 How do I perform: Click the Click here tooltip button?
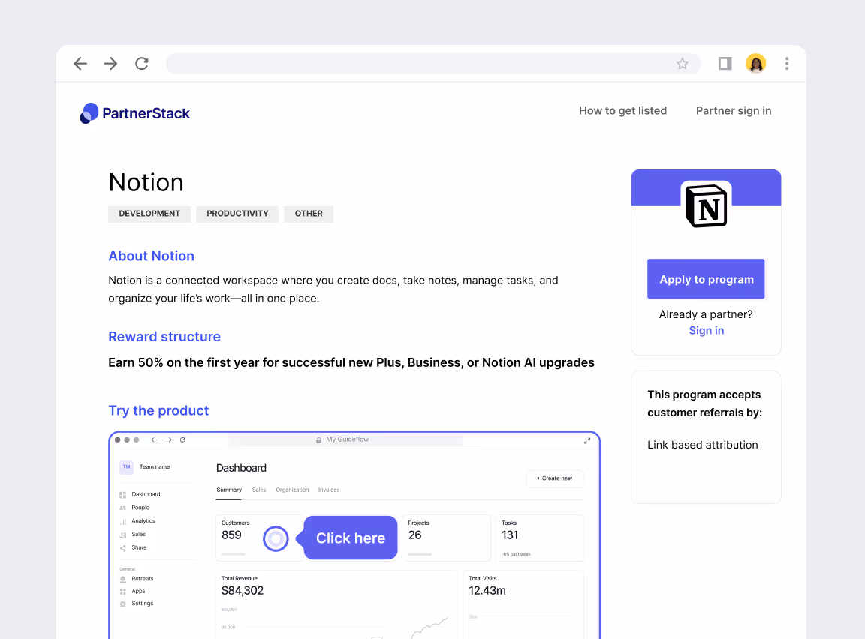(x=351, y=538)
